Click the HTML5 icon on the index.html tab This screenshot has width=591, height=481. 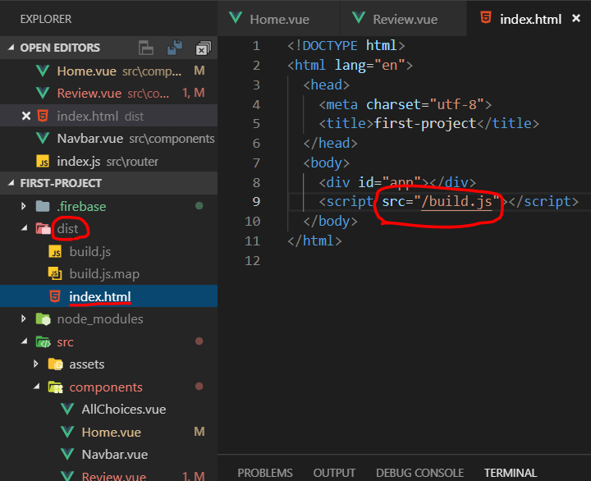coord(486,17)
